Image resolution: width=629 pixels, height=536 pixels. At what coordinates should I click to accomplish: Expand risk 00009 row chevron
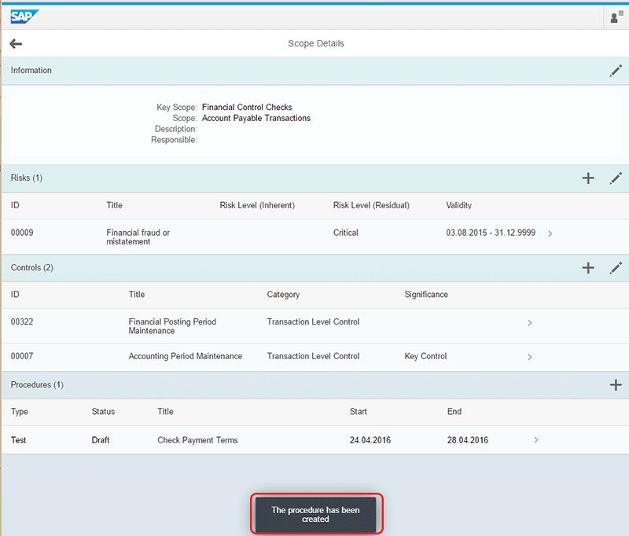point(550,233)
